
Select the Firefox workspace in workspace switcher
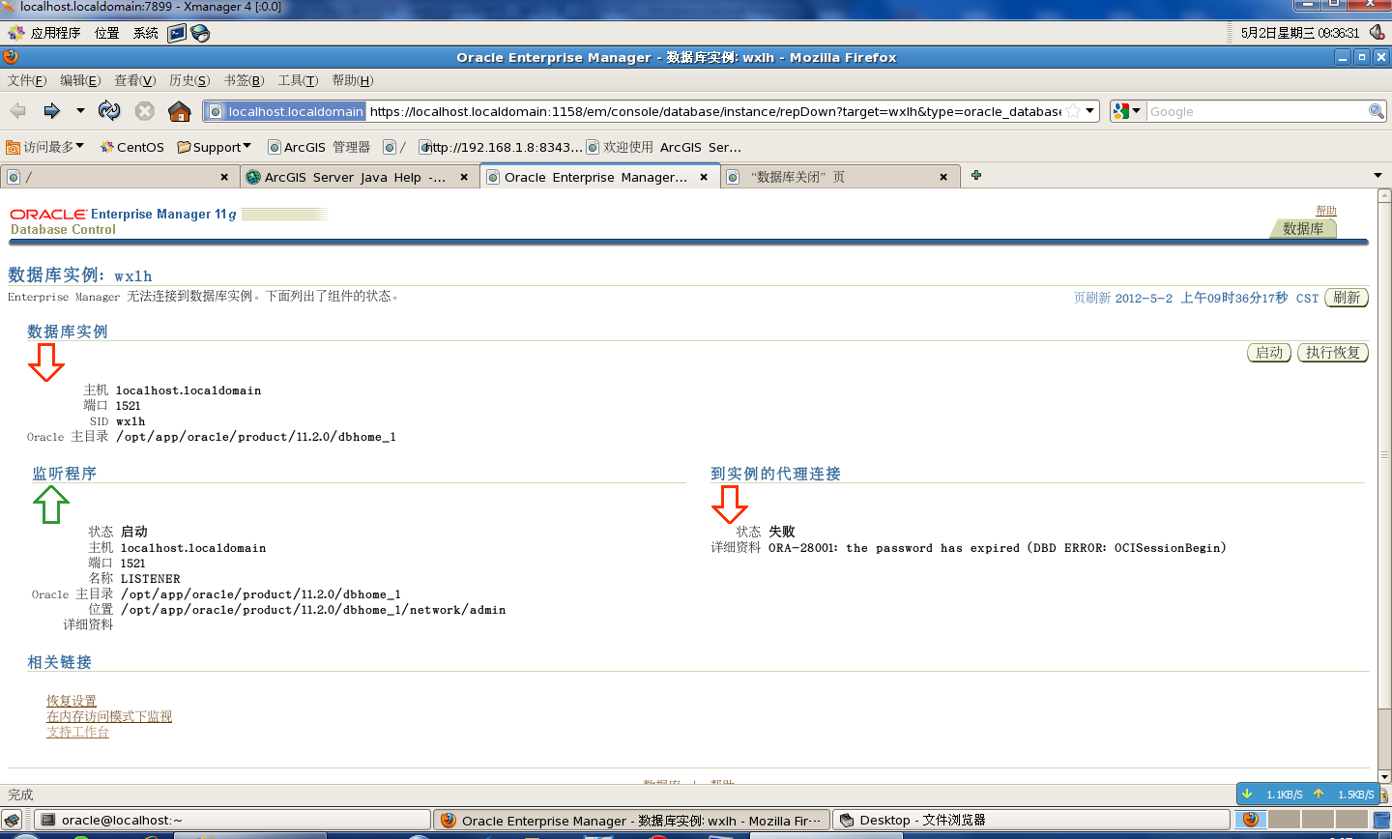click(1251, 820)
